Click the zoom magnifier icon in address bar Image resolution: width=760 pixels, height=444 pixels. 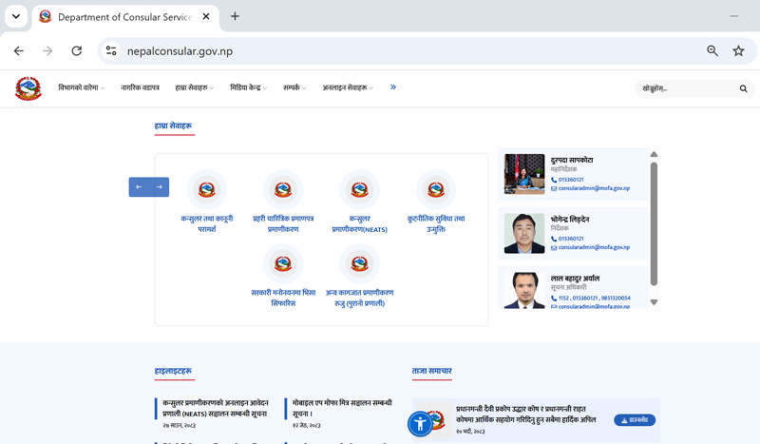coord(712,50)
